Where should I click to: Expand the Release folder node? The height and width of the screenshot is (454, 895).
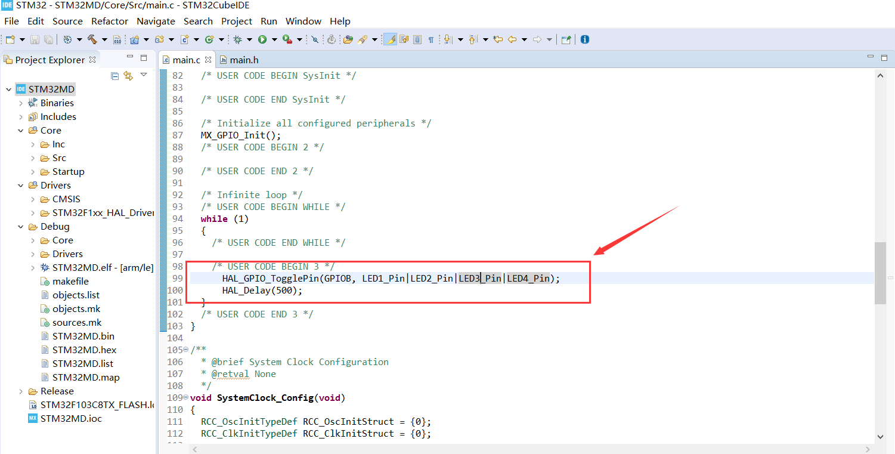tap(21, 391)
